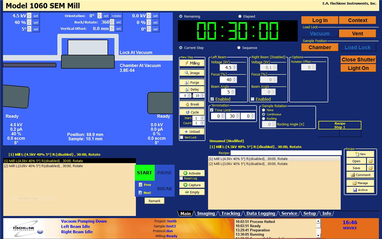382x239 pixels.
Task: Click the folder icon beside Open
Action: click(x=370, y=161)
